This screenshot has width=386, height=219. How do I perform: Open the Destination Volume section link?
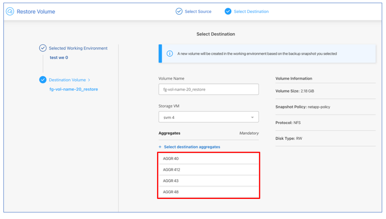click(x=67, y=80)
